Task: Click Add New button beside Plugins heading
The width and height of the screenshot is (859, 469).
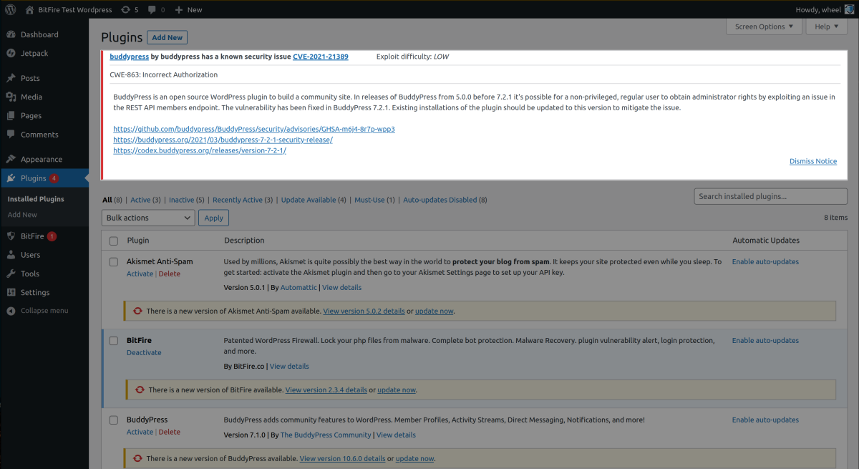Action: (x=167, y=37)
